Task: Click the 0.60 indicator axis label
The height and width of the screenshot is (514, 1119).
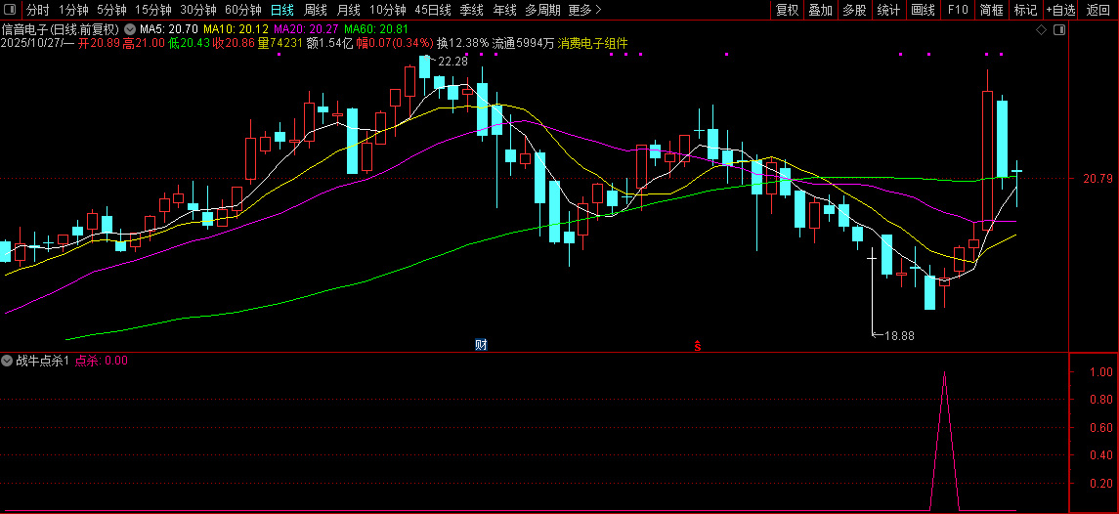Action: point(1101,428)
